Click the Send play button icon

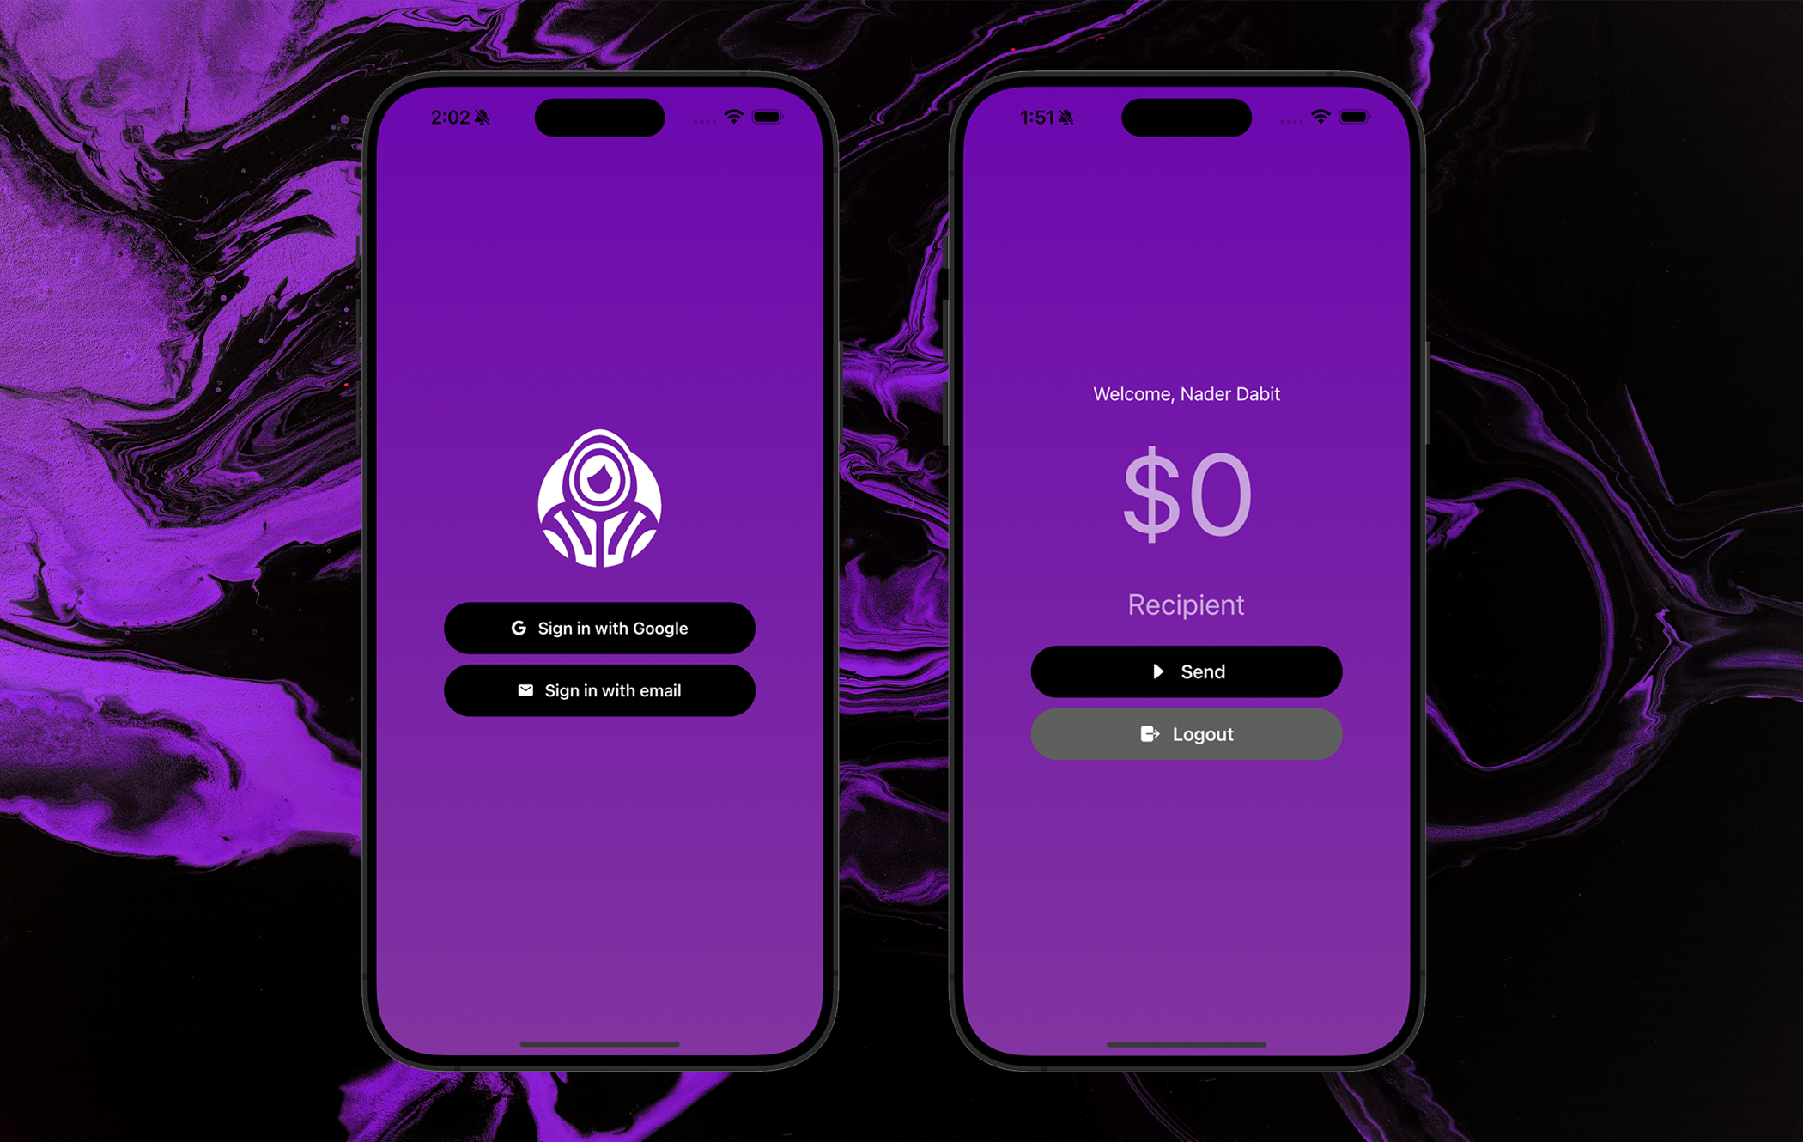point(1154,671)
